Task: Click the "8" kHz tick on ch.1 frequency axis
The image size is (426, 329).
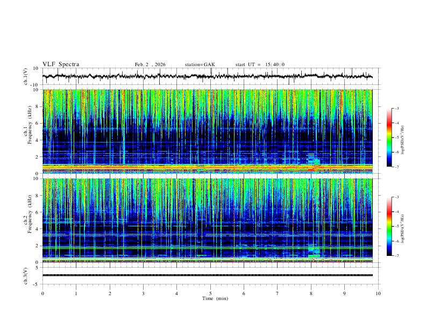Action: click(37, 106)
